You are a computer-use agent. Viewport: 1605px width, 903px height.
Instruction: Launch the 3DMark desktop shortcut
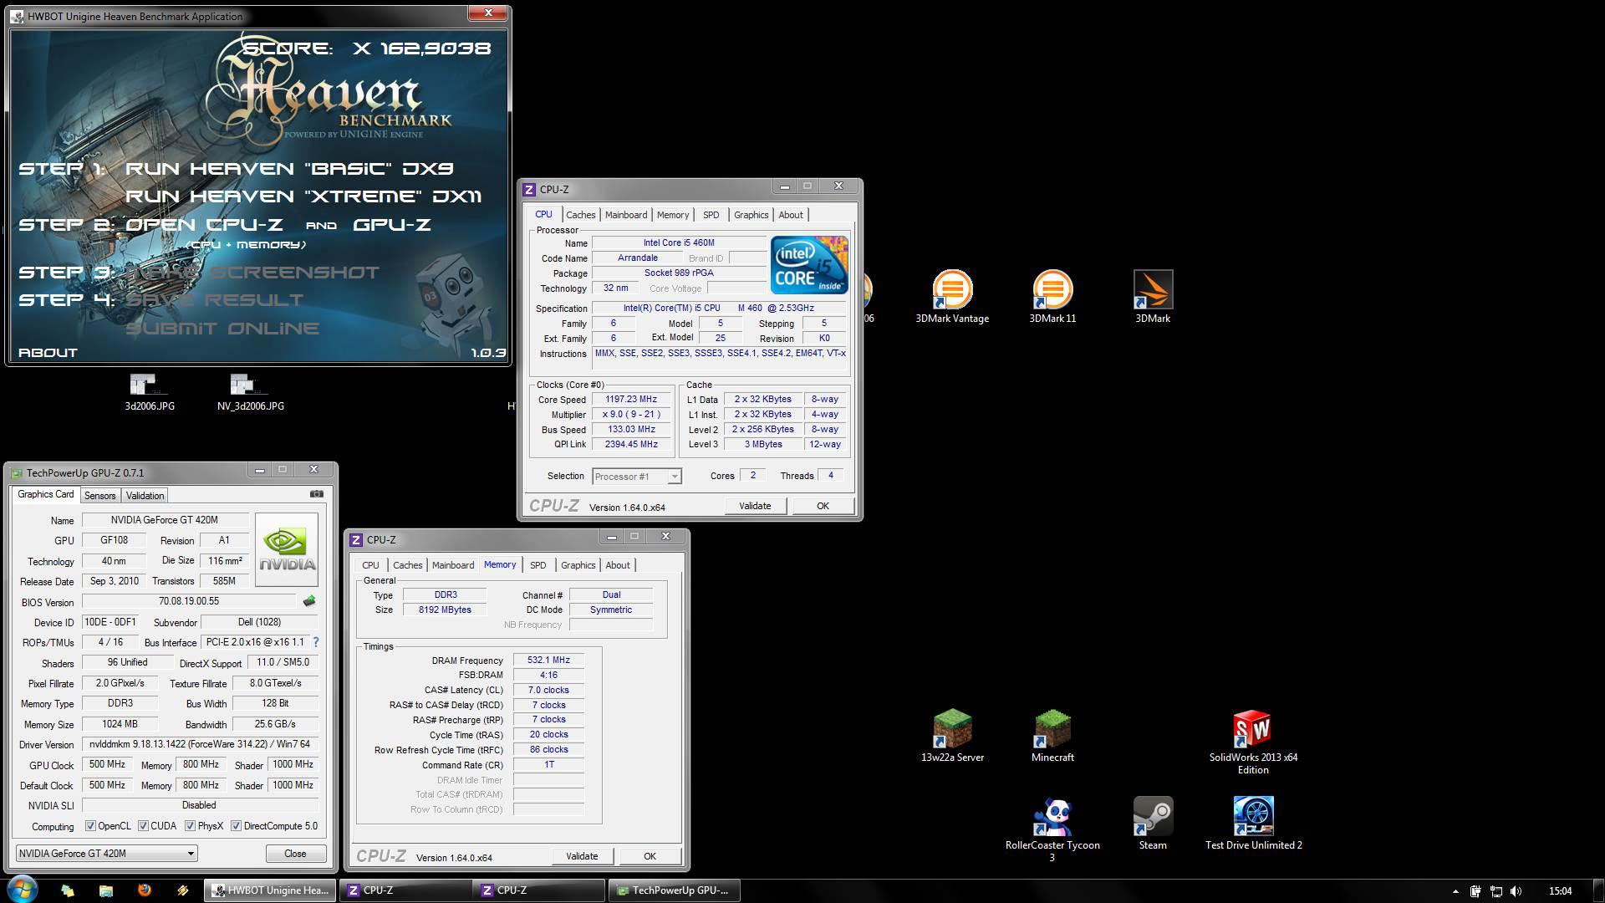click(1153, 297)
